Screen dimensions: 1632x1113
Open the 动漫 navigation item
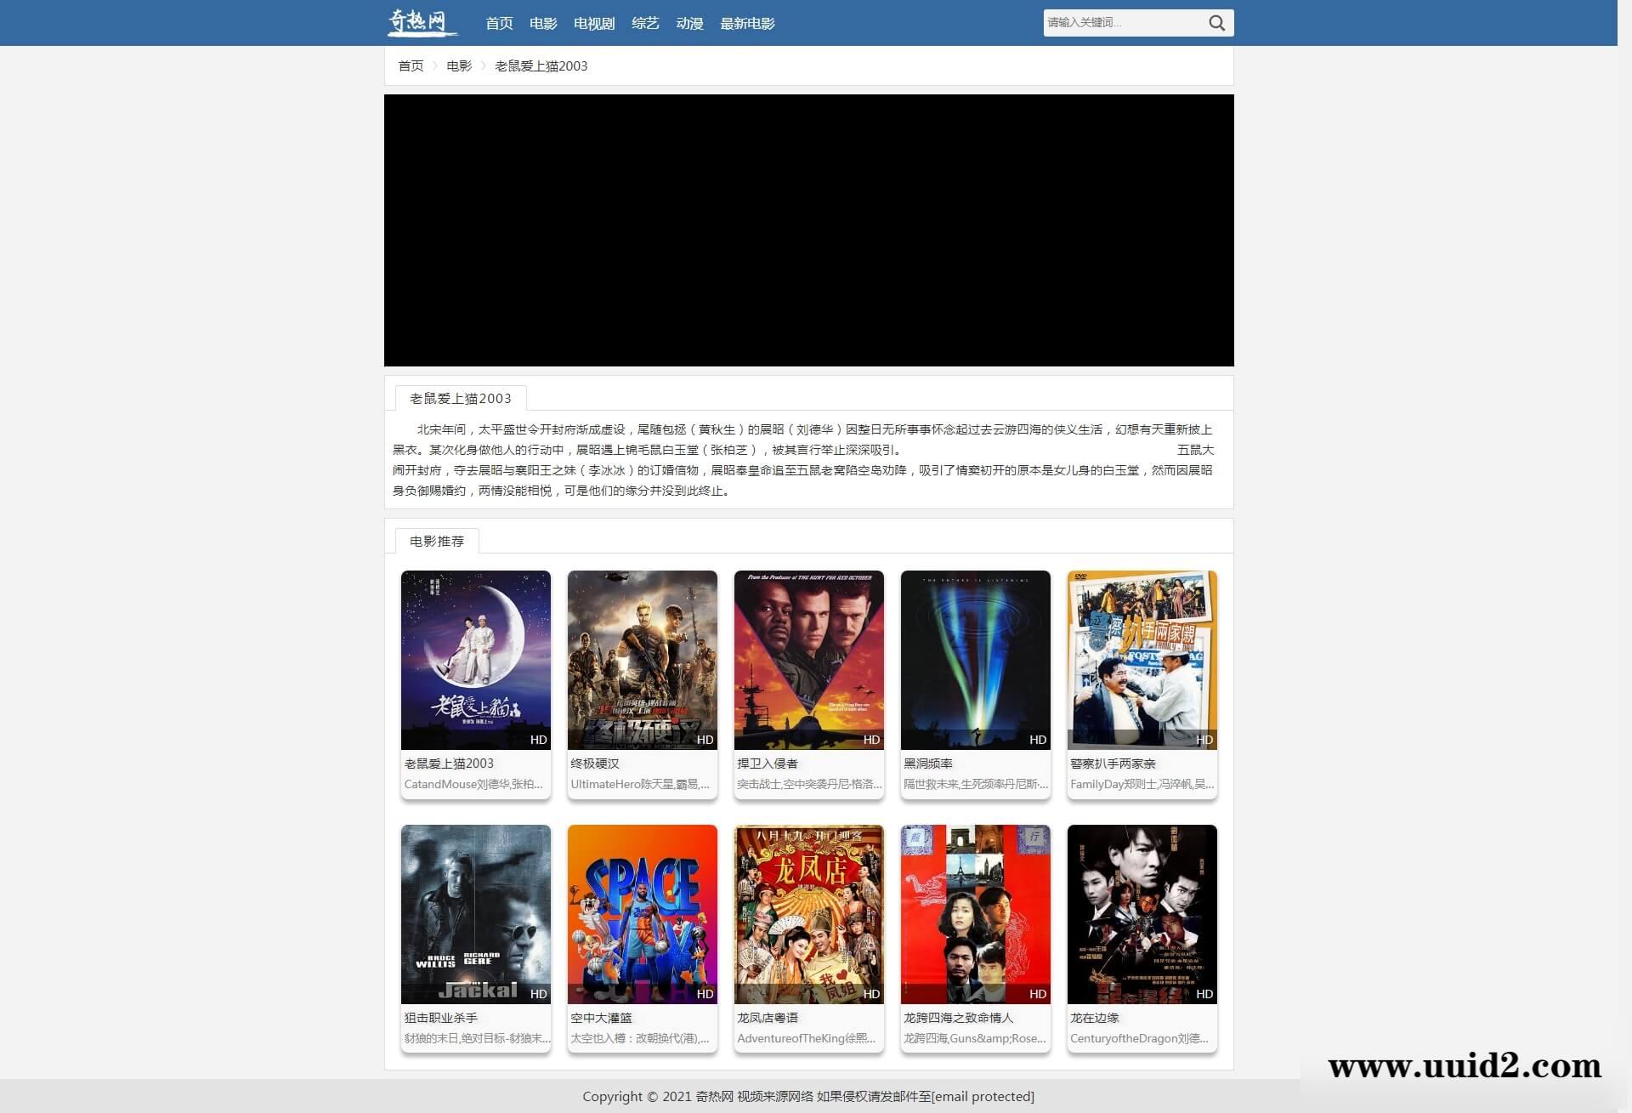689,24
